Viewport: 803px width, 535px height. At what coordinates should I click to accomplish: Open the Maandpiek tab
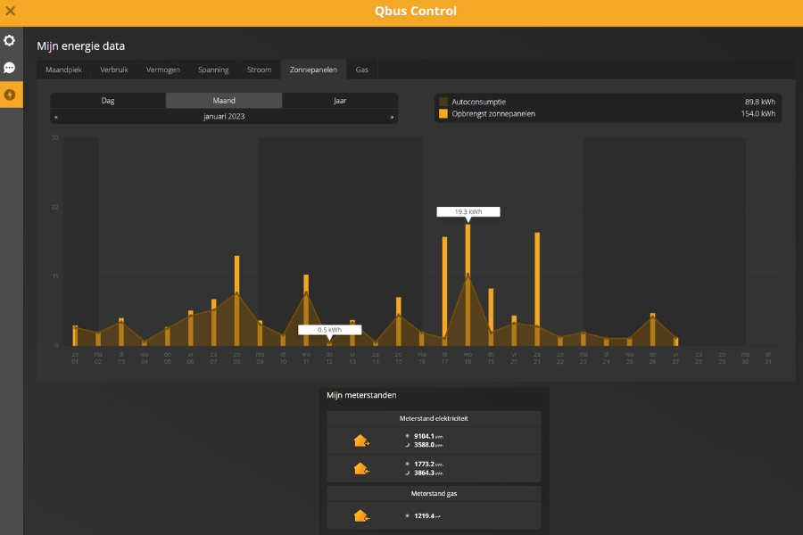click(x=63, y=70)
